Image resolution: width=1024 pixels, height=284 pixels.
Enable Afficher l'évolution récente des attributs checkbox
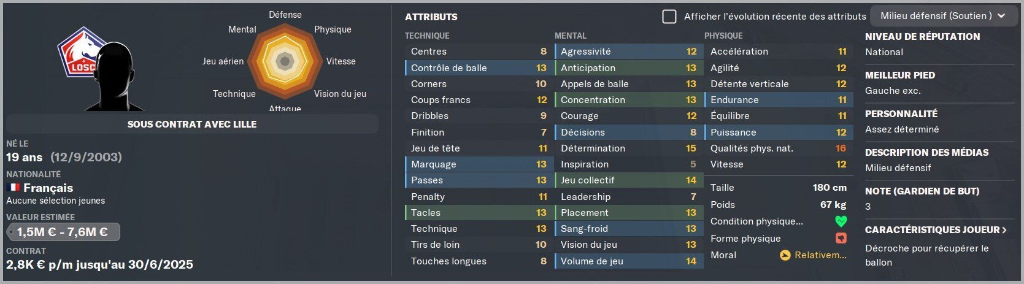(x=669, y=17)
